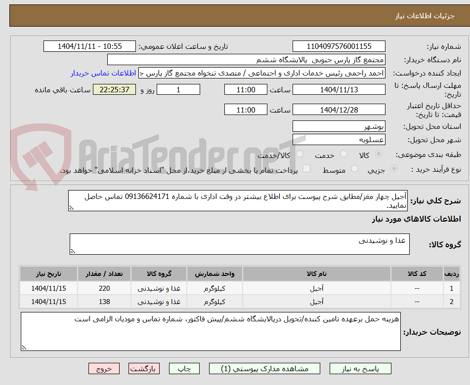Click the buyer organization name field
This screenshot has width=470, height=385.
coord(246,60)
